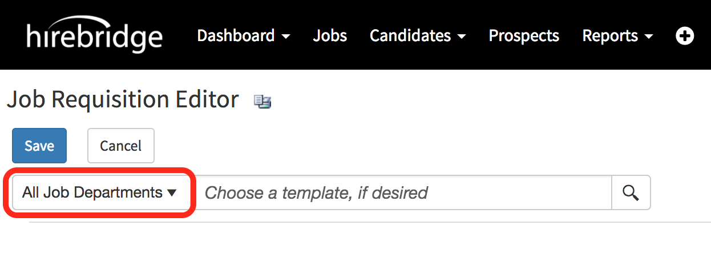The width and height of the screenshot is (711, 257).
Task: Save the job requisition
Action: pyautogui.click(x=39, y=146)
